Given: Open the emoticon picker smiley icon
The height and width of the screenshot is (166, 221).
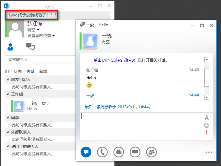Looking at the screenshot, I should coord(207,125).
